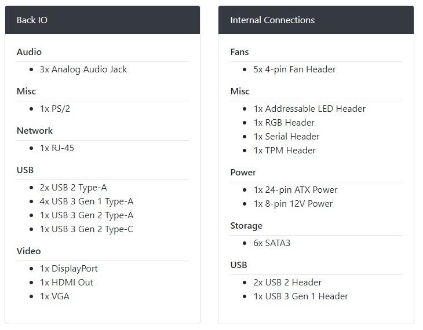Click the 2x USB 2 Type-A item

tap(74, 188)
